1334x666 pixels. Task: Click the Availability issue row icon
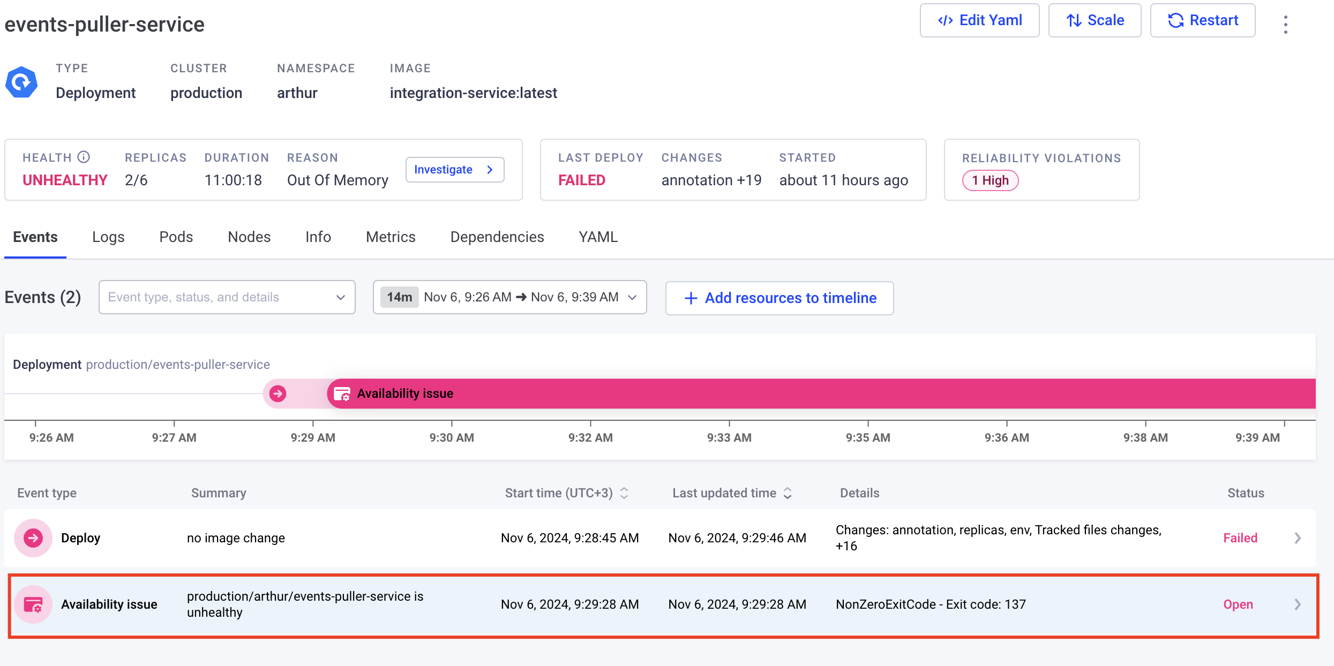(x=33, y=604)
